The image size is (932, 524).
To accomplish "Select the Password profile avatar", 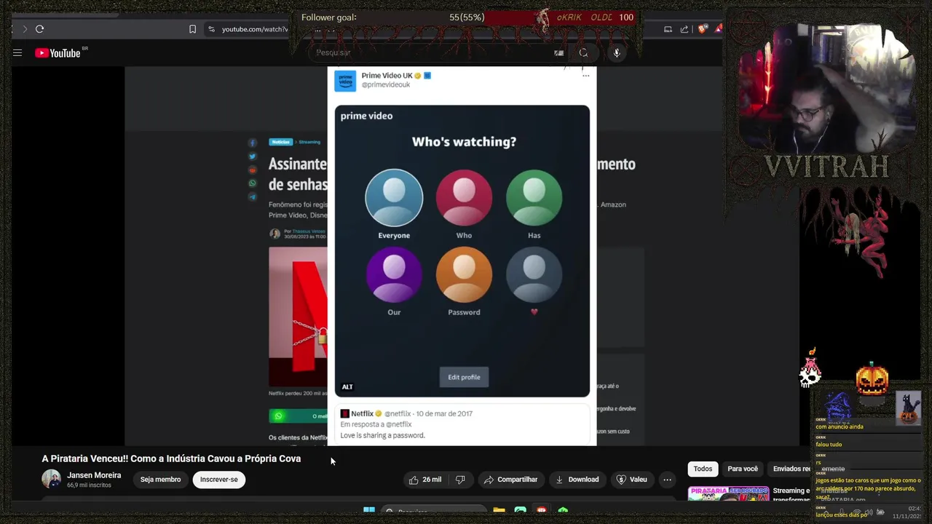I will pyautogui.click(x=464, y=274).
